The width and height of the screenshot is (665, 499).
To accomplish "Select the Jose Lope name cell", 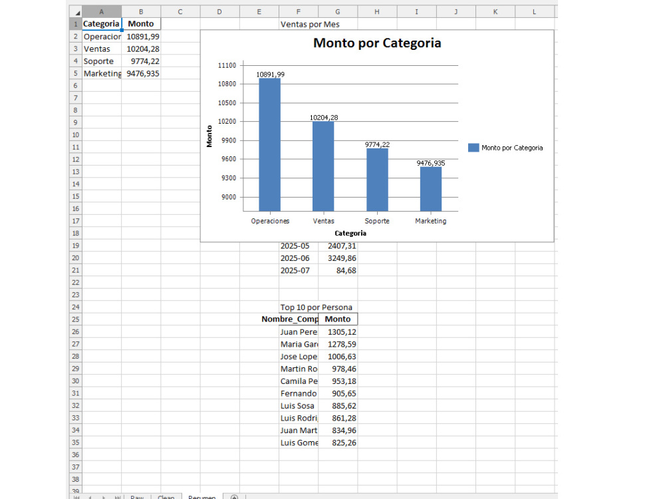I will (x=299, y=357).
